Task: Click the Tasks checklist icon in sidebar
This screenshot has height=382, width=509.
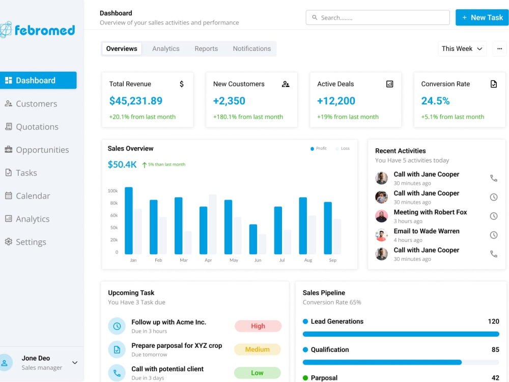Action: tap(9, 173)
